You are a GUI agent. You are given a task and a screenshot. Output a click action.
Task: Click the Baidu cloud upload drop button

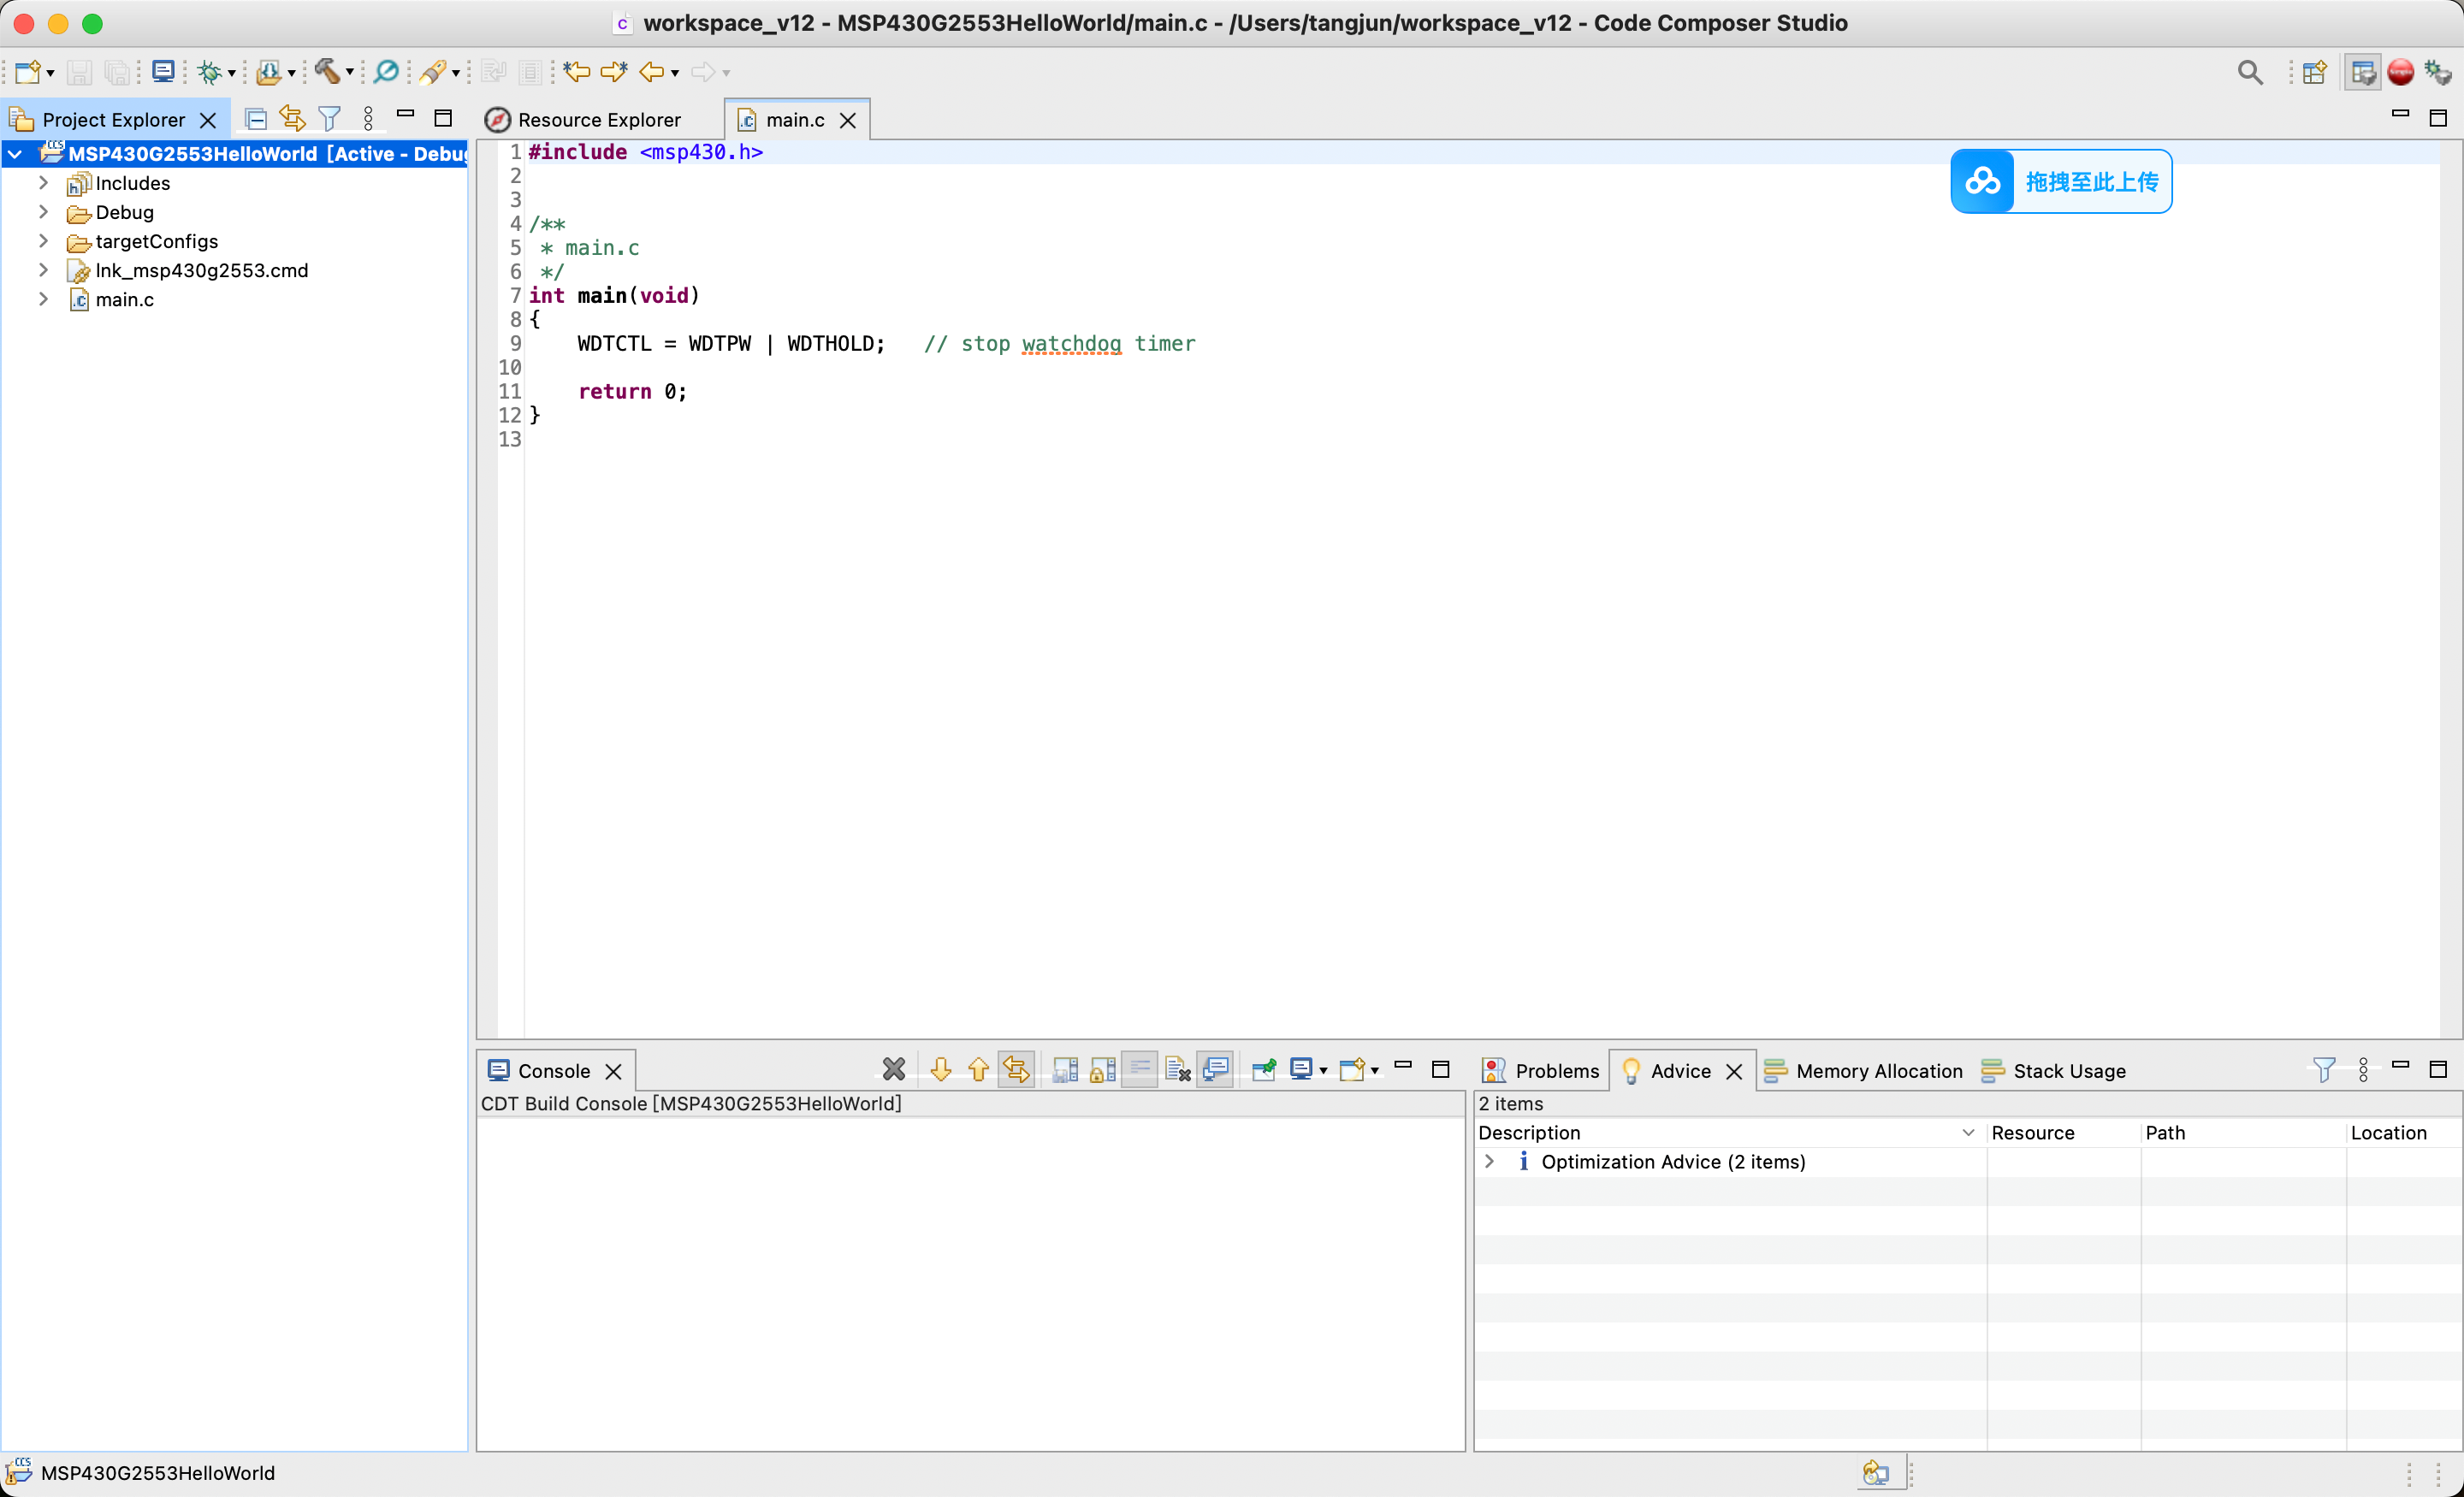(2061, 181)
